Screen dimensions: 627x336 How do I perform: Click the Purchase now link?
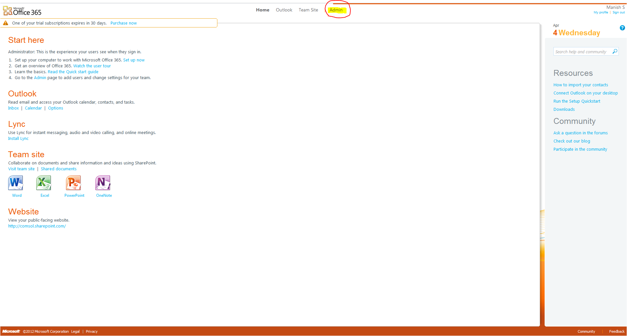click(x=124, y=23)
